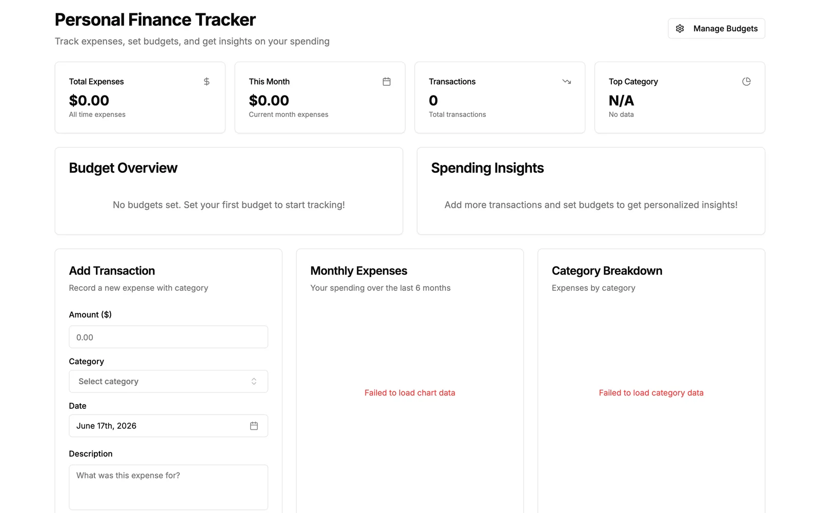The image size is (820, 513).
Task: Click the dollar sign icon in Total Expenses
Action: click(x=207, y=82)
